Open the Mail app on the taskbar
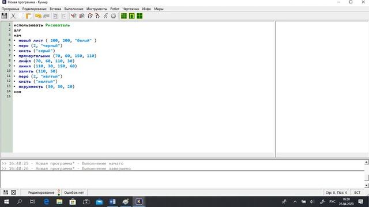This screenshot has width=369, height=207. click(99, 202)
